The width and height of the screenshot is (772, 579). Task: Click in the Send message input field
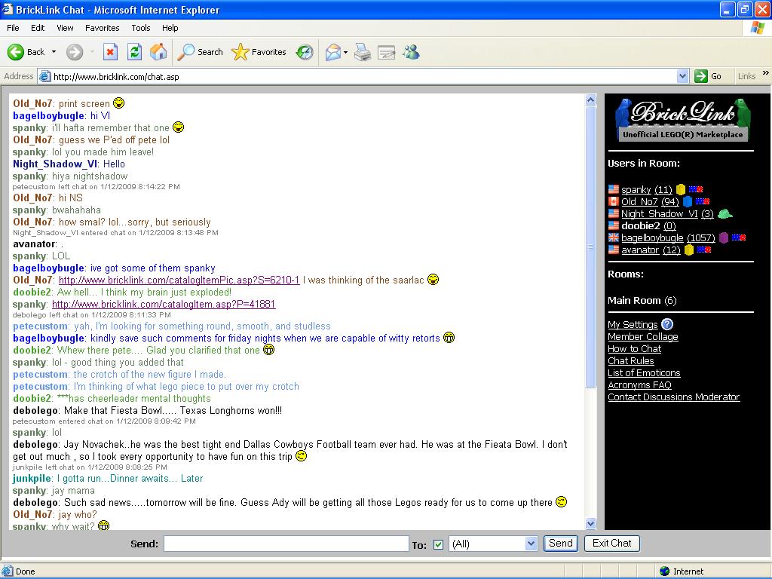click(x=286, y=544)
